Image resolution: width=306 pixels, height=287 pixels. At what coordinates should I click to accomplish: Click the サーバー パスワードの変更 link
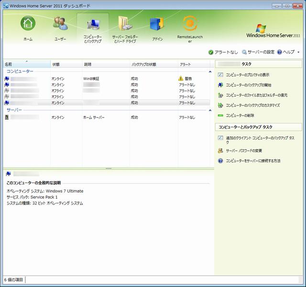(244, 151)
